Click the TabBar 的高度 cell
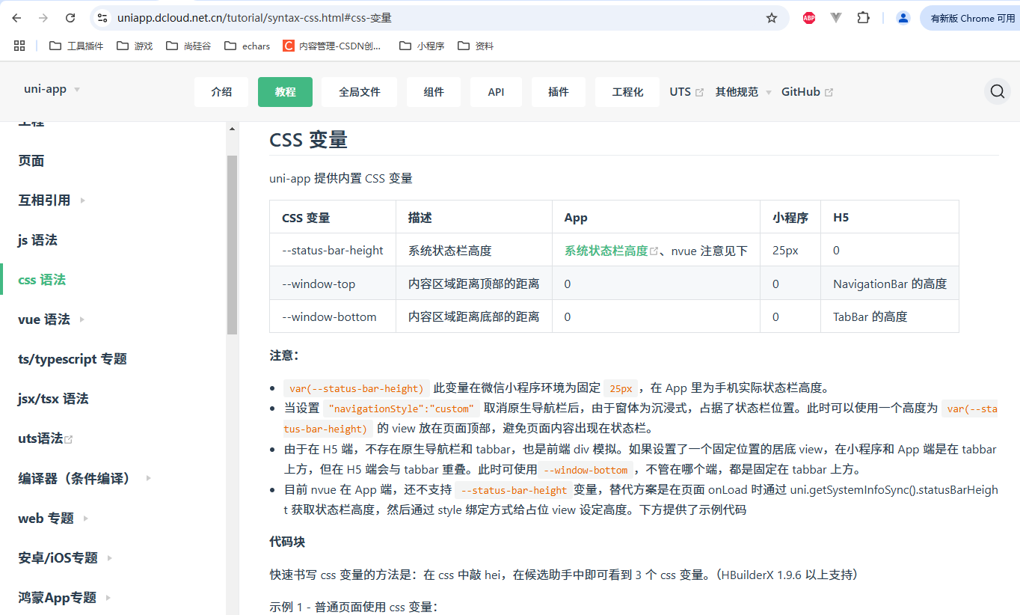This screenshot has height=615, width=1020. pos(890,316)
